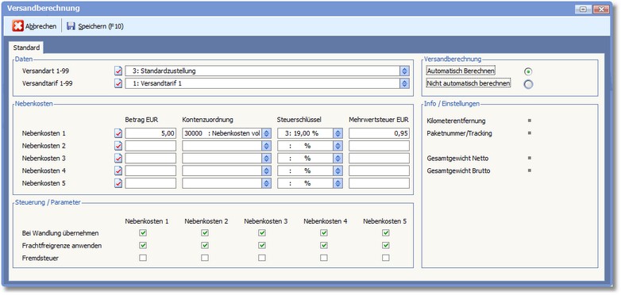Uncheck Bei Wandlung übernehmen for Nebenkosten 1
The image size is (621, 295).
click(x=144, y=233)
